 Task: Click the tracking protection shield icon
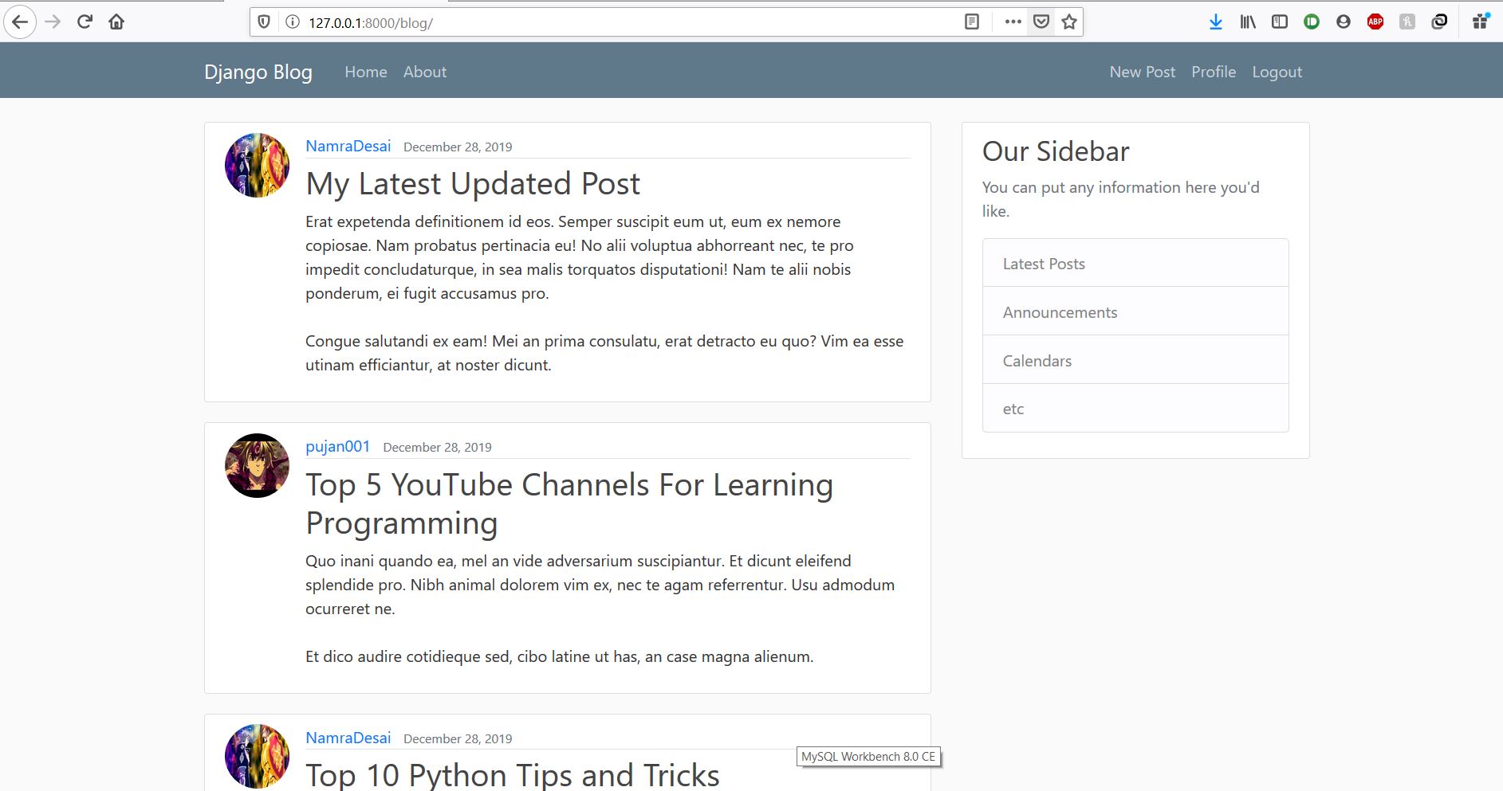[x=264, y=22]
